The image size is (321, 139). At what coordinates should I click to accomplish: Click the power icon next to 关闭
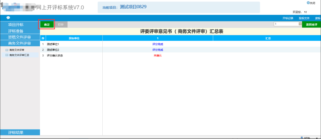[x=308, y=3]
